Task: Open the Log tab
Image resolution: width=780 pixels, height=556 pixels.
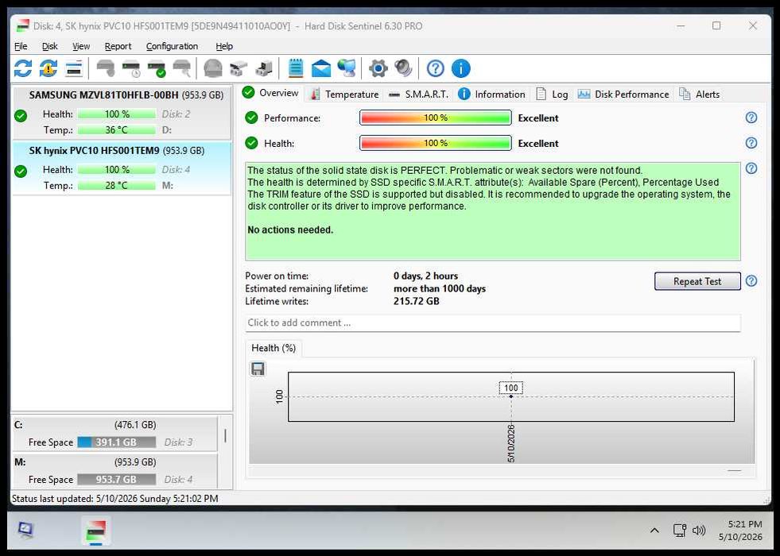Action: point(552,95)
